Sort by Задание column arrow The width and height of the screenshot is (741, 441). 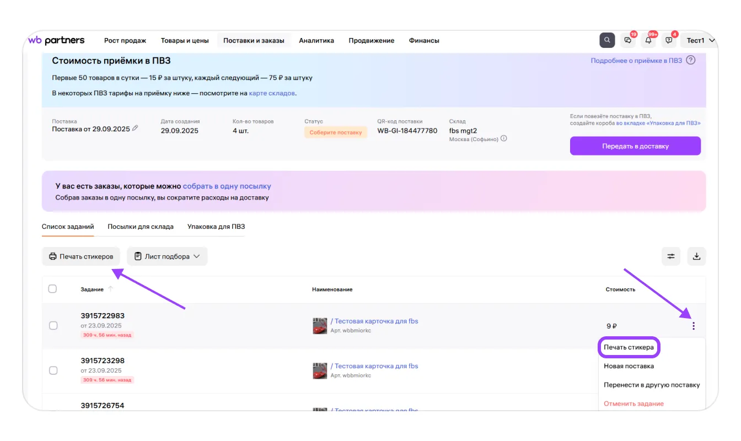point(110,289)
